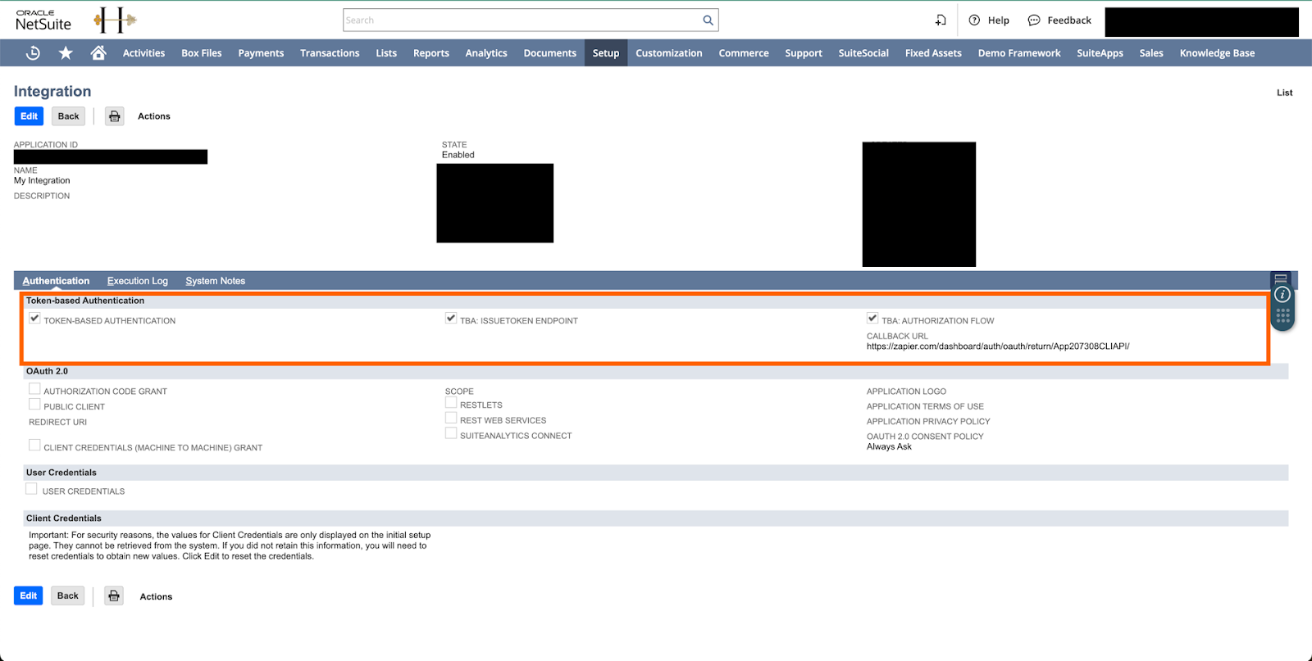Image resolution: width=1312 pixels, height=661 pixels.
Task: Open the Knowledge Base menu
Action: (1218, 53)
